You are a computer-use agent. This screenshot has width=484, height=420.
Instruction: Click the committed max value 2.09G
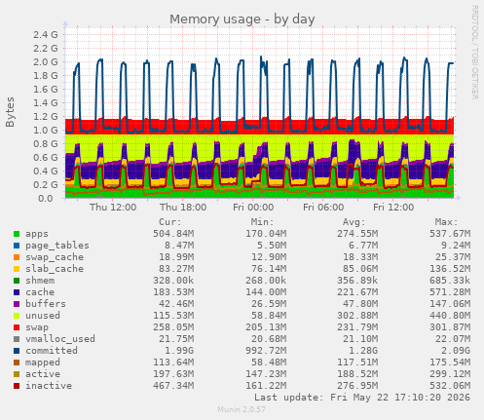(x=456, y=351)
